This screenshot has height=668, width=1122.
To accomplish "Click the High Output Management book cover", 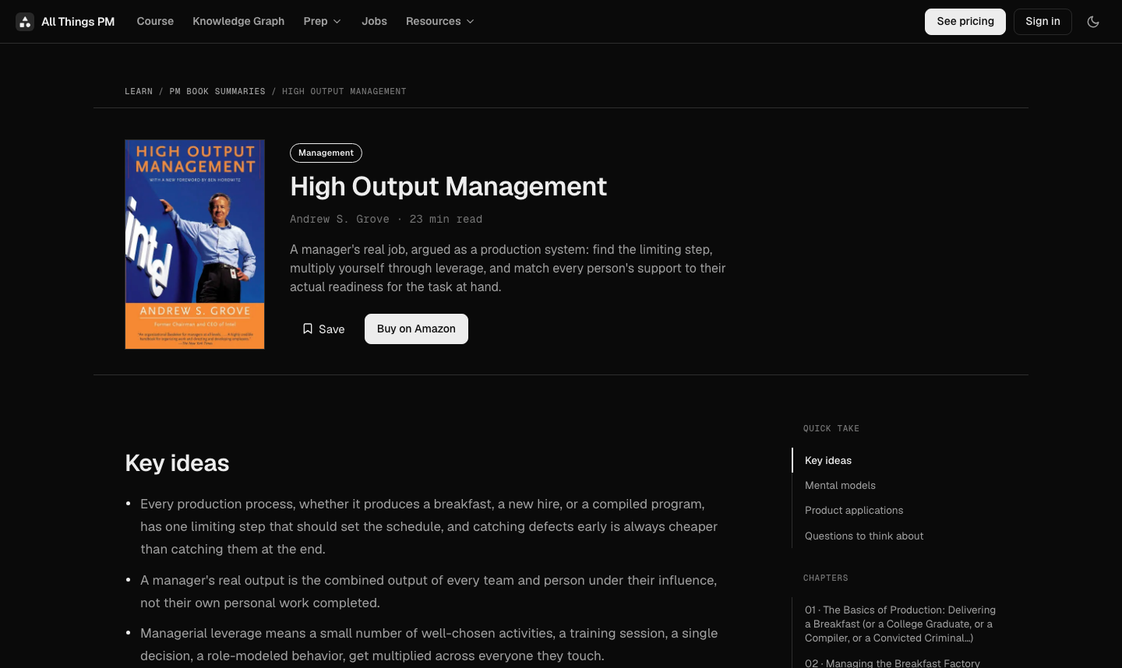I will pyautogui.click(x=195, y=244).
